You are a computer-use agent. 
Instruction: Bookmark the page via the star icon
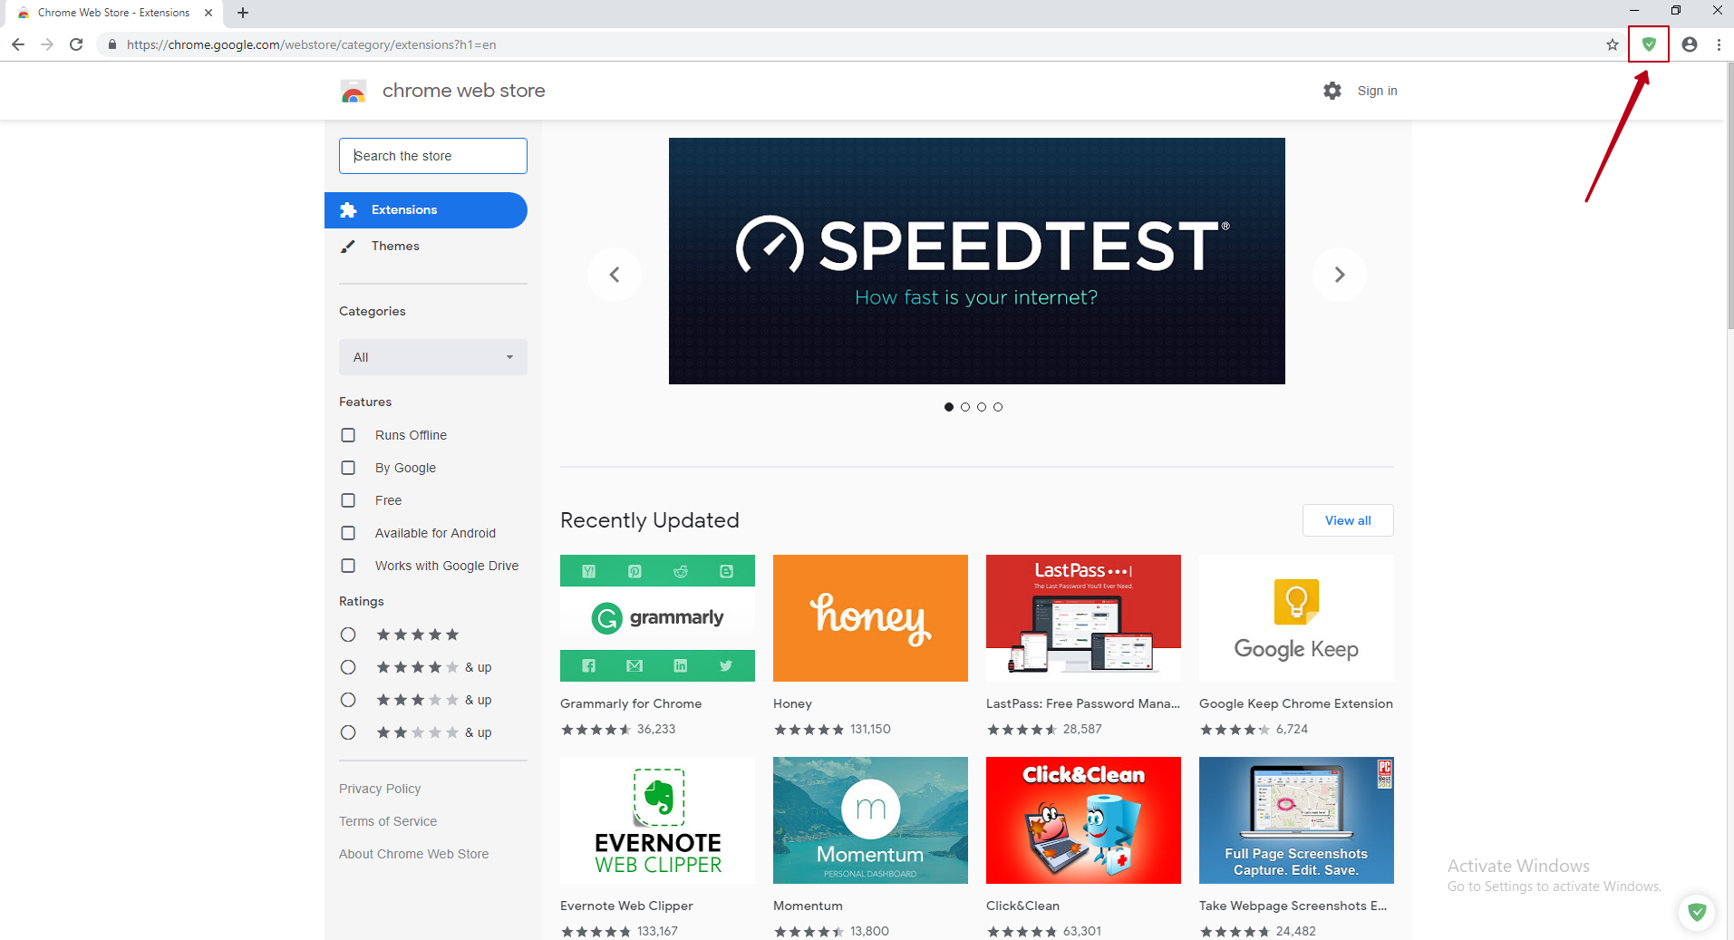point(1612,44)
